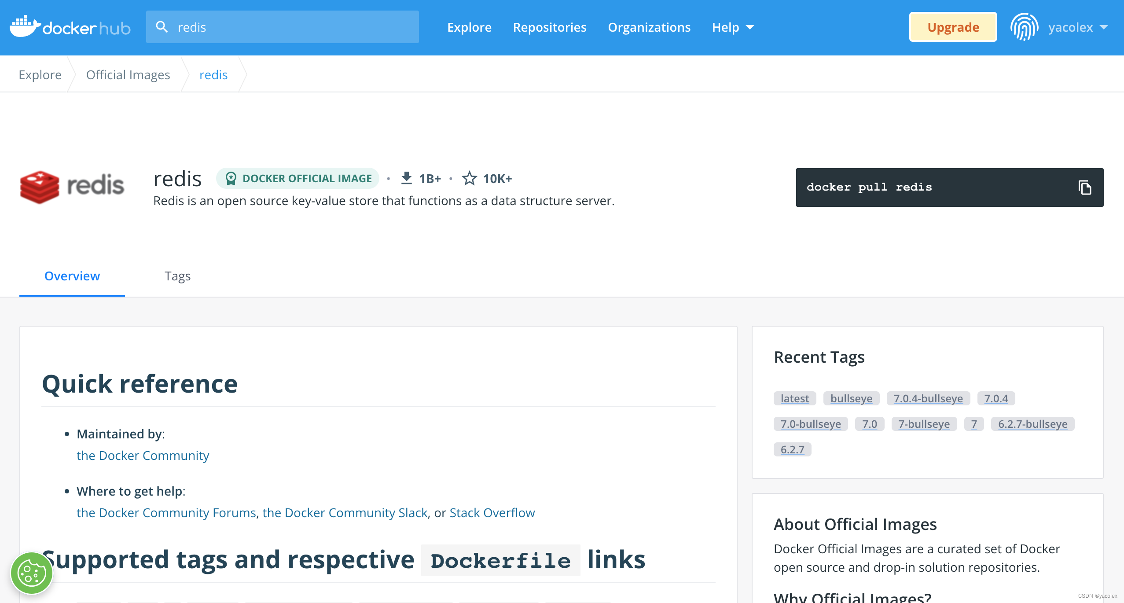
Task: Open the yacolex account dropdown
Action: 1077,27
